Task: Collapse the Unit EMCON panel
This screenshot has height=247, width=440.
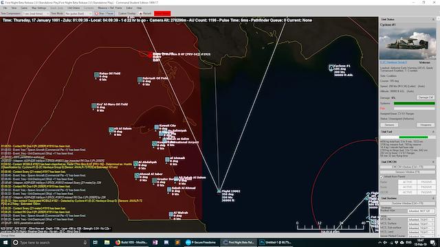Action: click(433, 162)
